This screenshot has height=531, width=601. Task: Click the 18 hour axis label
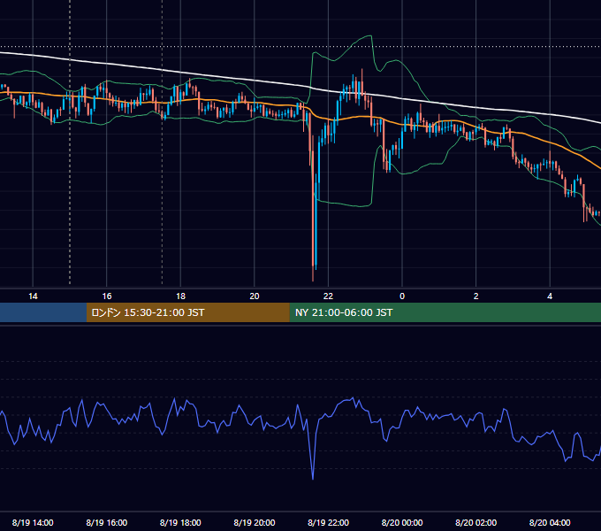[180, 296]
